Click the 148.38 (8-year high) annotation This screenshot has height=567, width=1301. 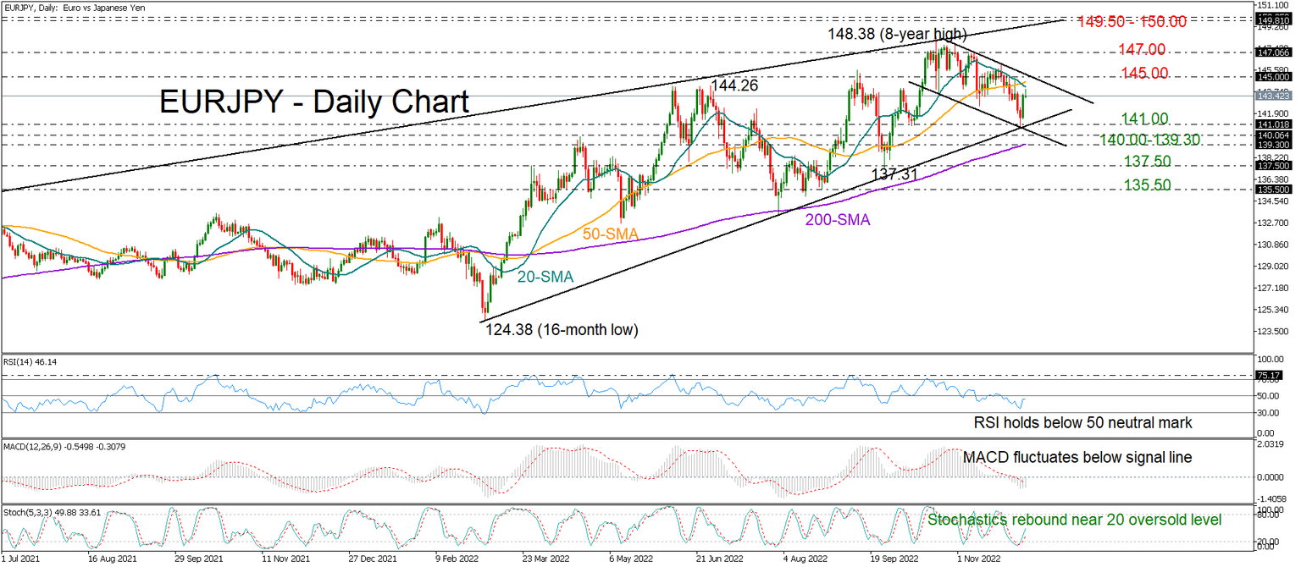click(896, 34)
